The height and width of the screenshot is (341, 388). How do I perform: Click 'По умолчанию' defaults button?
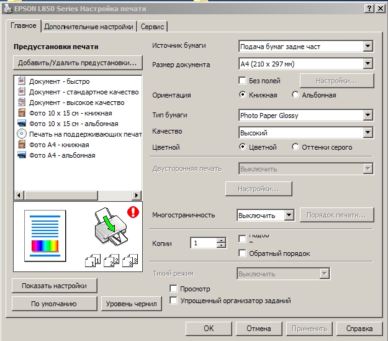click(54, 304)
